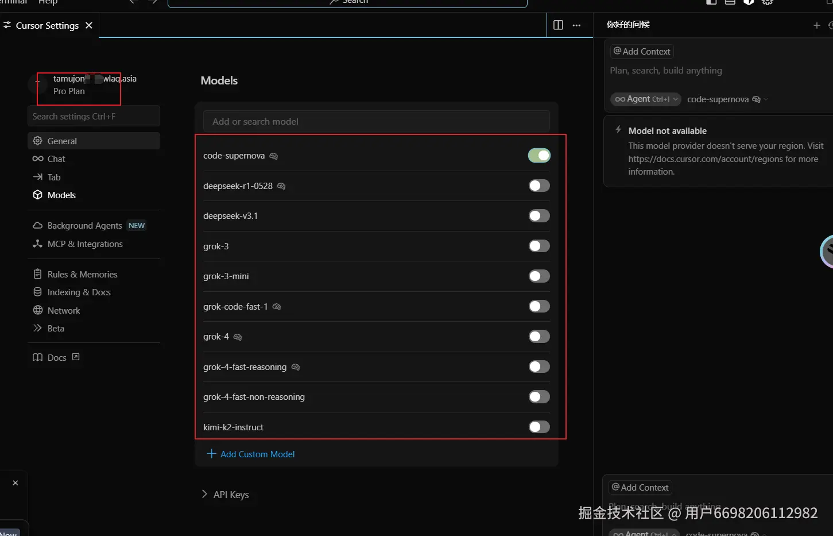833x536 pixels.
Task: Focus the Search settings field
Action: pos(94,116)
